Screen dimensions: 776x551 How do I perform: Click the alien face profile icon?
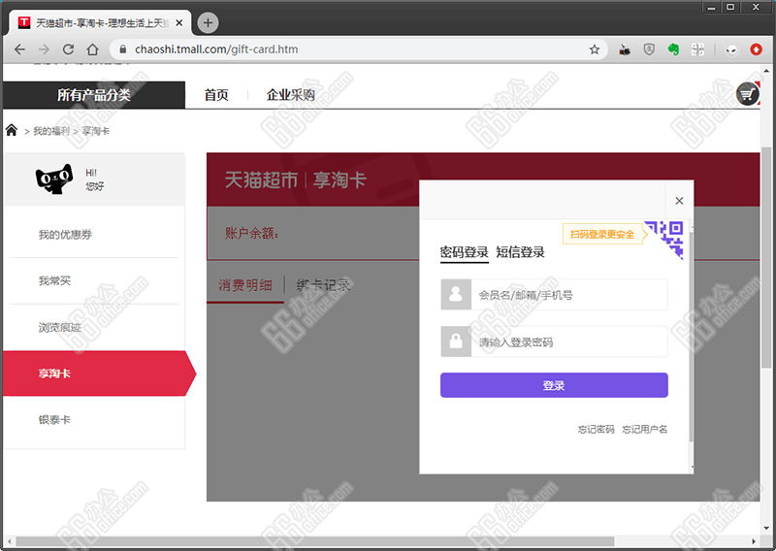[x=731, y=49]
